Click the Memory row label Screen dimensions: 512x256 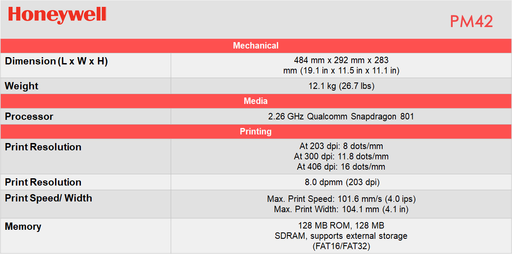pyautogui.click(x=23, y=226)
